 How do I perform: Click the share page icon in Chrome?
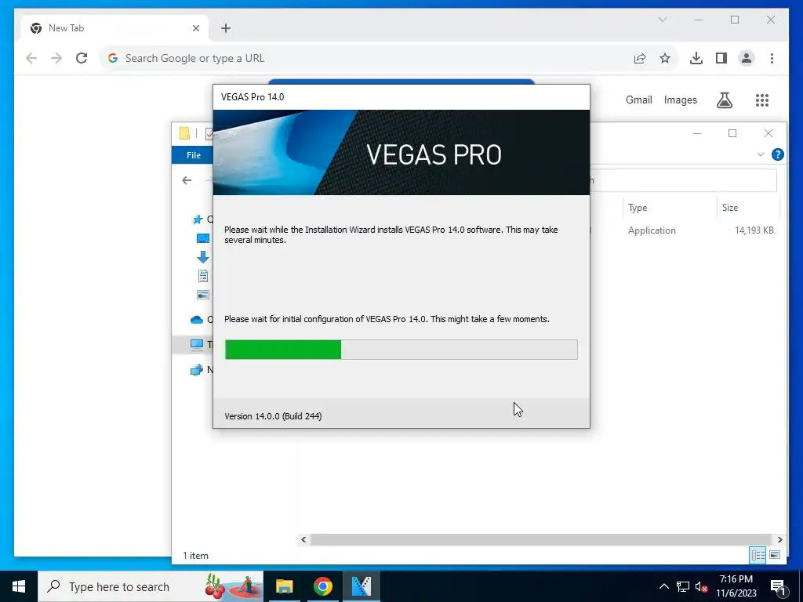(640, 58)
